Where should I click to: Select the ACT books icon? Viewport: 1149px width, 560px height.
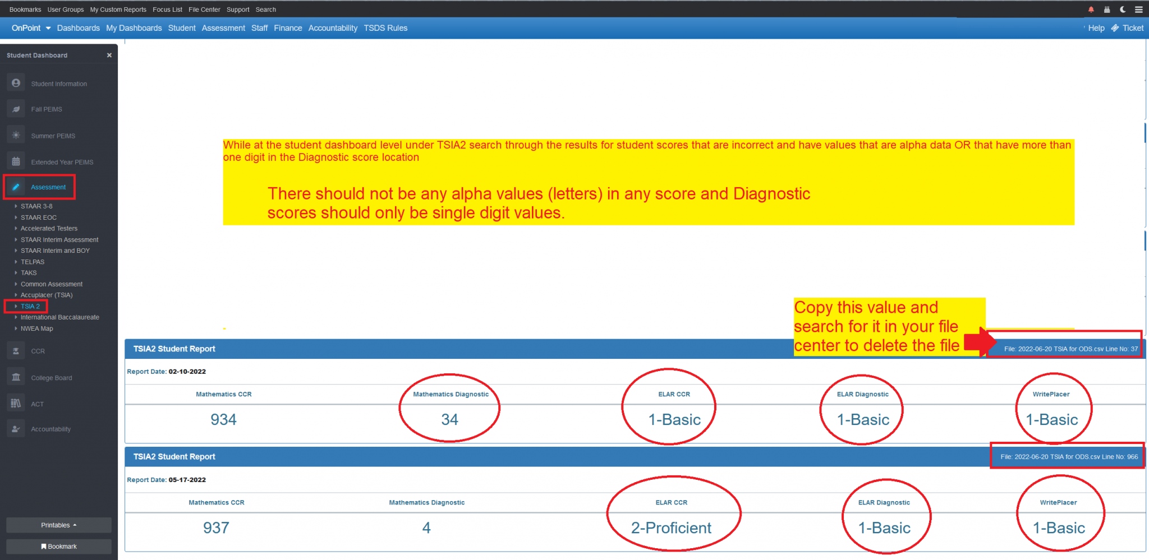coord(16,403)
